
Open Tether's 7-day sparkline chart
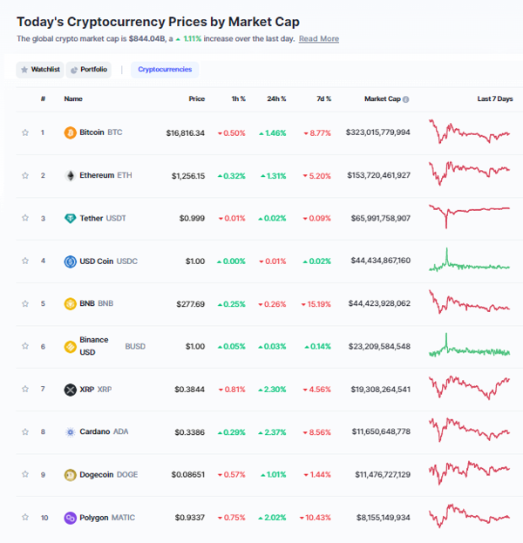(x=469, y=216)
